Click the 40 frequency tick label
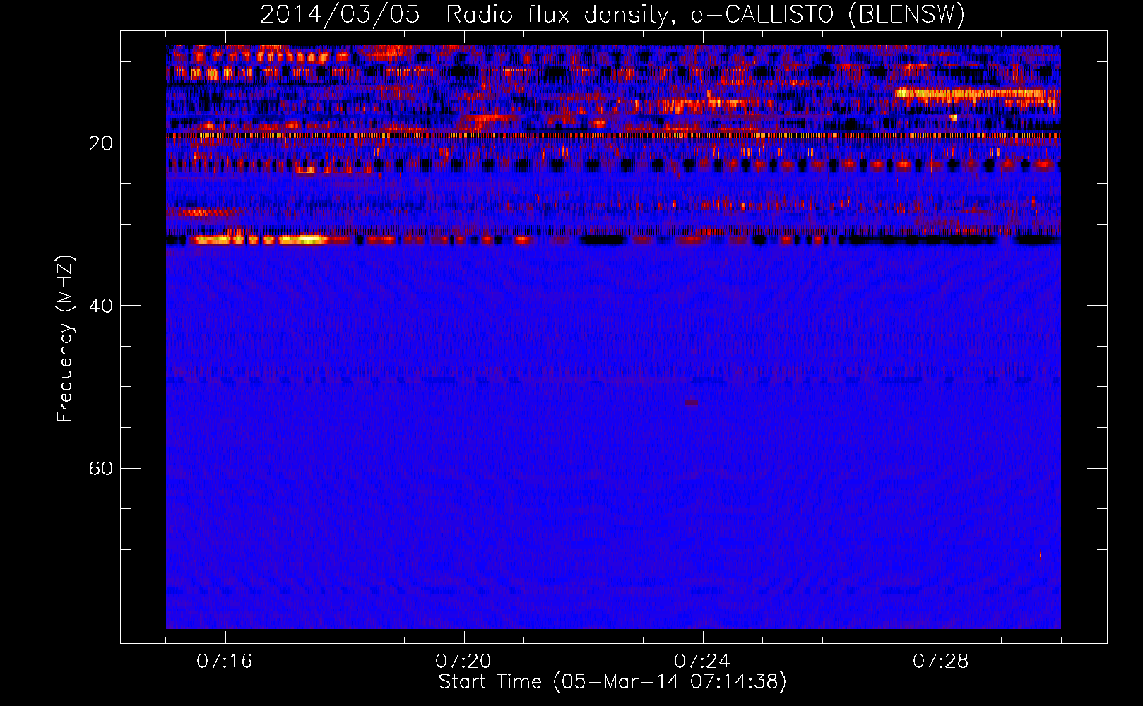1143x706 pixels. click(101, 306)
